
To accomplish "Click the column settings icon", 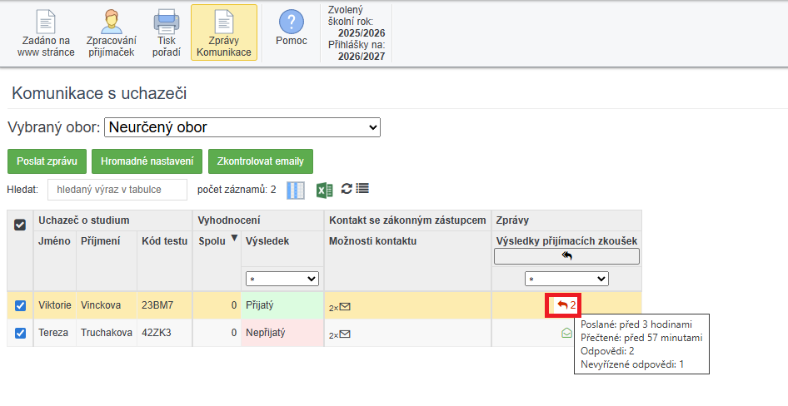I will click(x=296, y=191).
